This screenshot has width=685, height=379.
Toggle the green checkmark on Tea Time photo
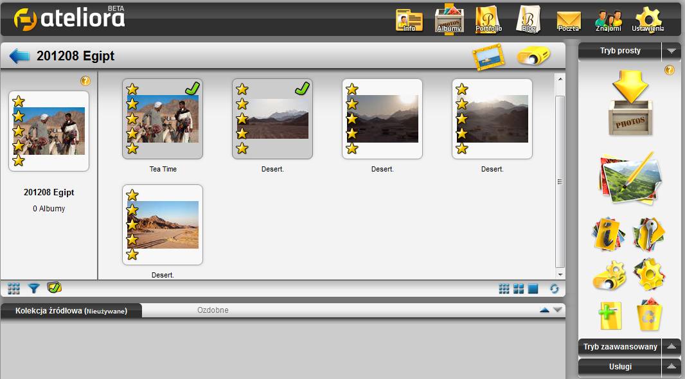(192, 89)
